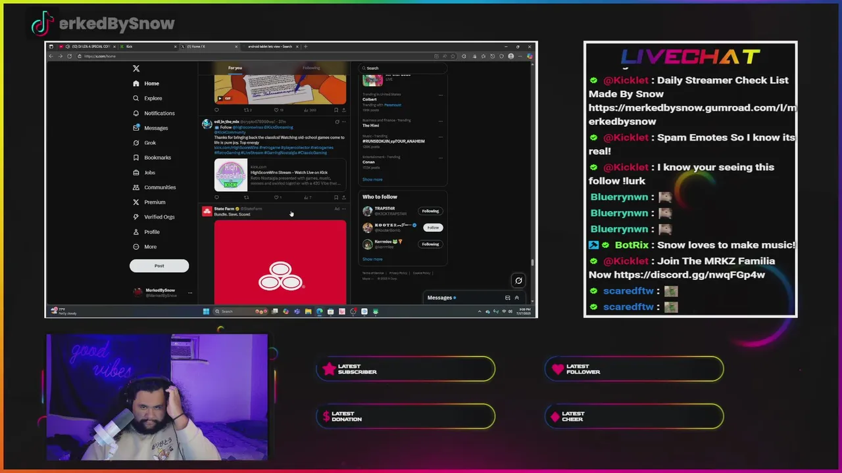Open Communities in the X sidebar
This screenshot has width=842, height=473.
[154, 187]
